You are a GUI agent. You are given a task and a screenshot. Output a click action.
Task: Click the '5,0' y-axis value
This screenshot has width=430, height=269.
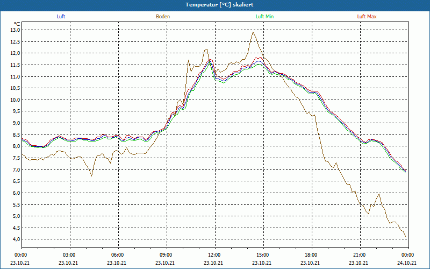[x=17, y=216]
